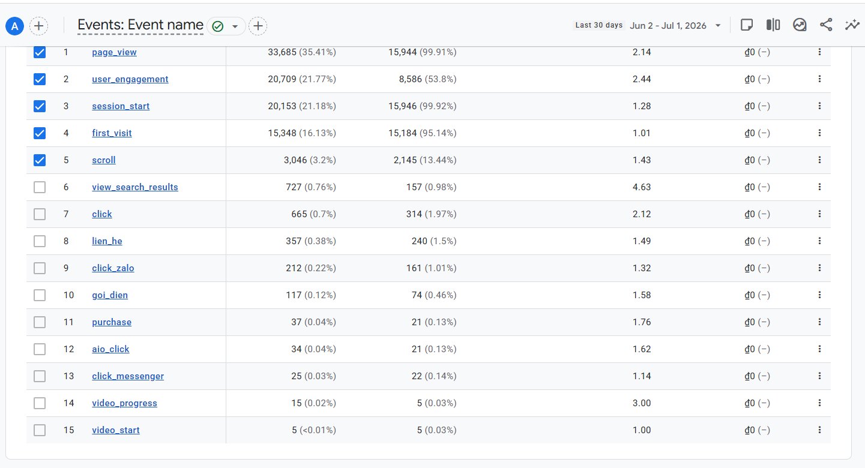Screen dimensions: 865x468
Task: Open the three-dot menu for purchase row
Action: 819,322
